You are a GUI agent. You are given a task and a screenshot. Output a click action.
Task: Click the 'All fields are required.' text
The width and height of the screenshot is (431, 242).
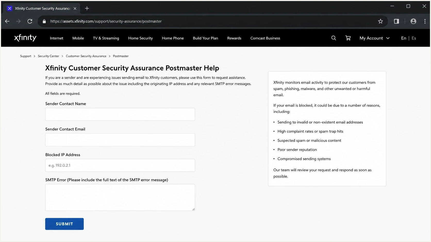click(63, 94)
